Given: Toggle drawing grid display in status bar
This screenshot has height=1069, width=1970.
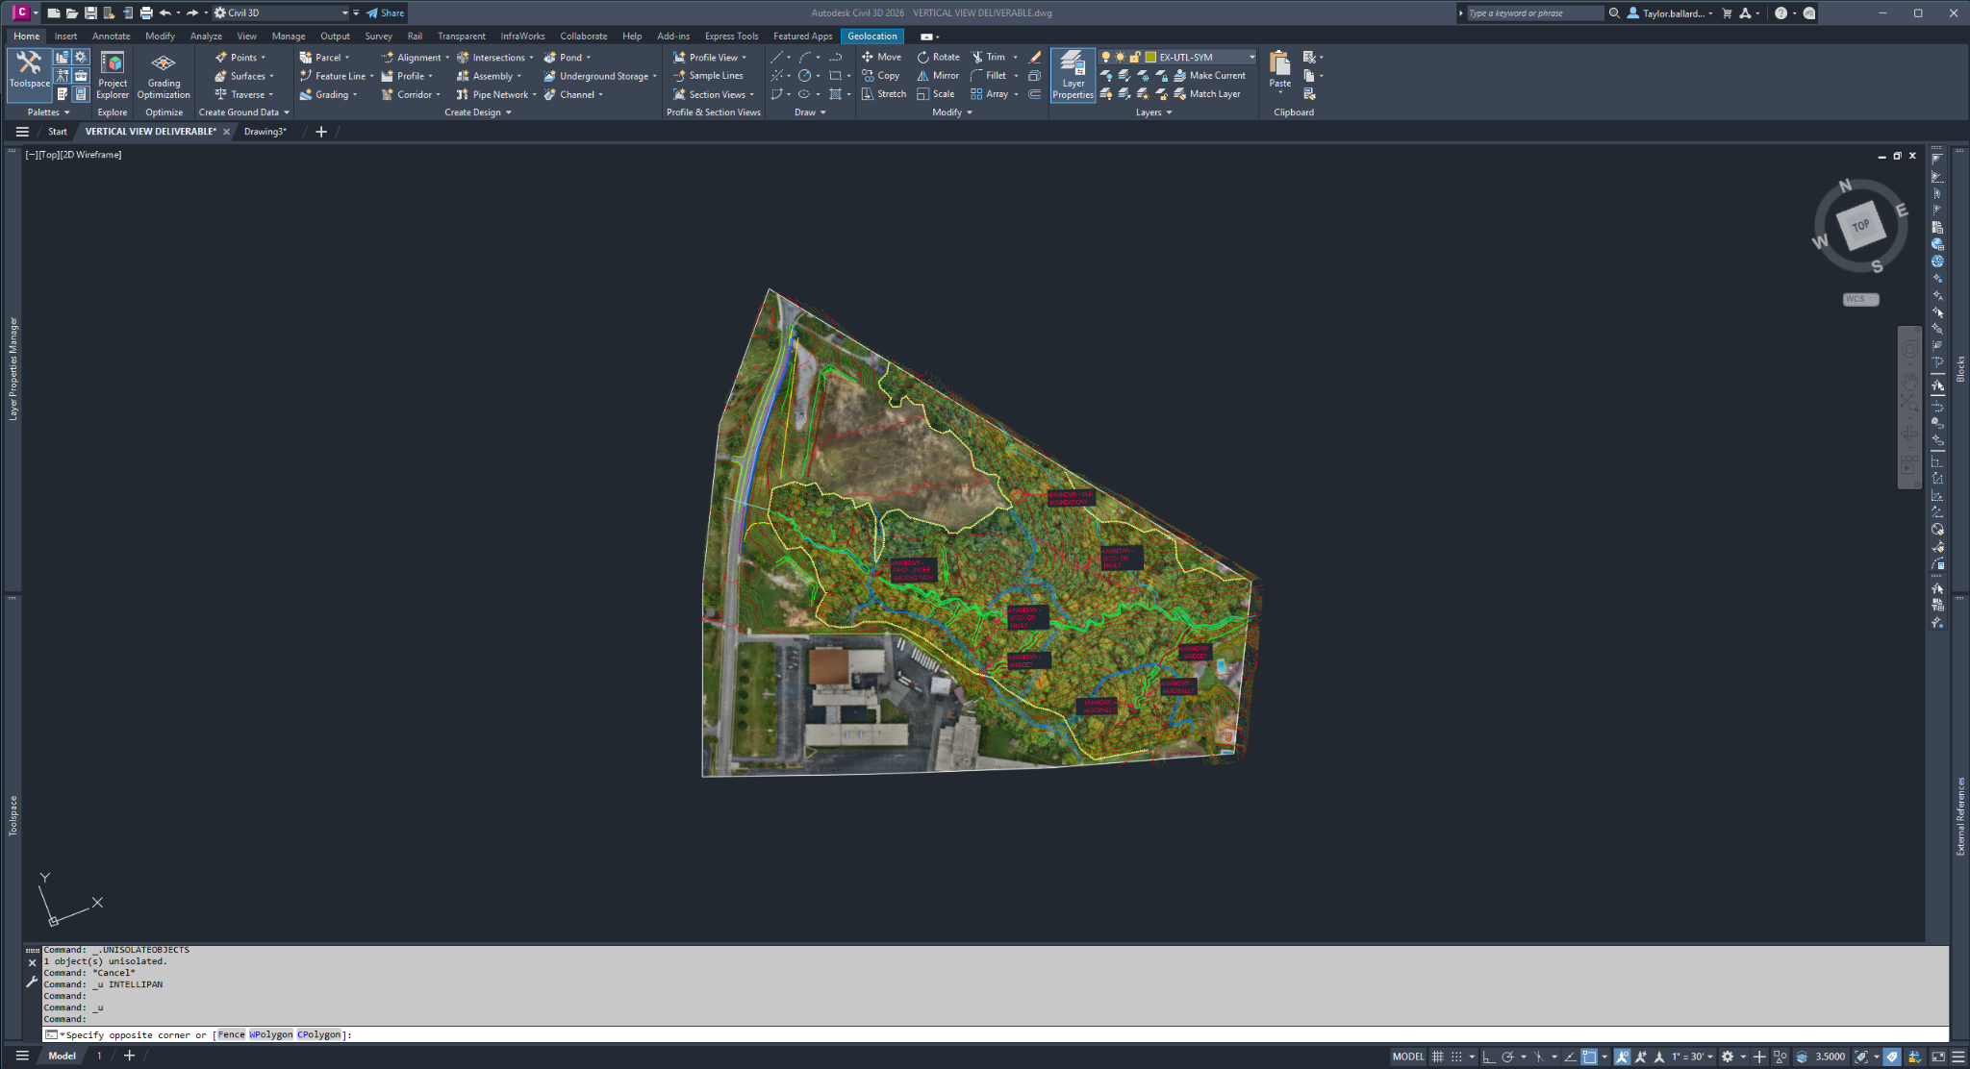Looking at the screenshot, I should point(1438,1057).
